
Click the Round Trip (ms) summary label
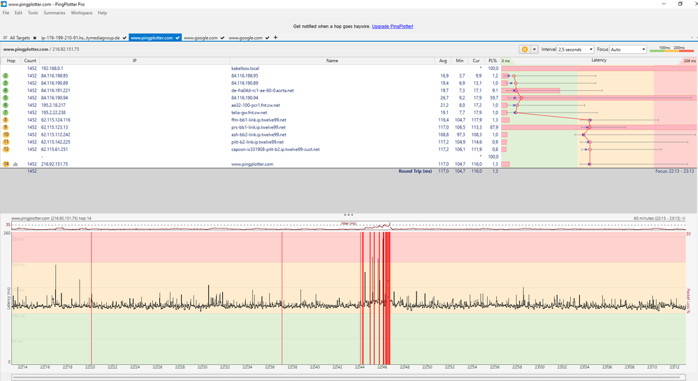pos(415,171)
